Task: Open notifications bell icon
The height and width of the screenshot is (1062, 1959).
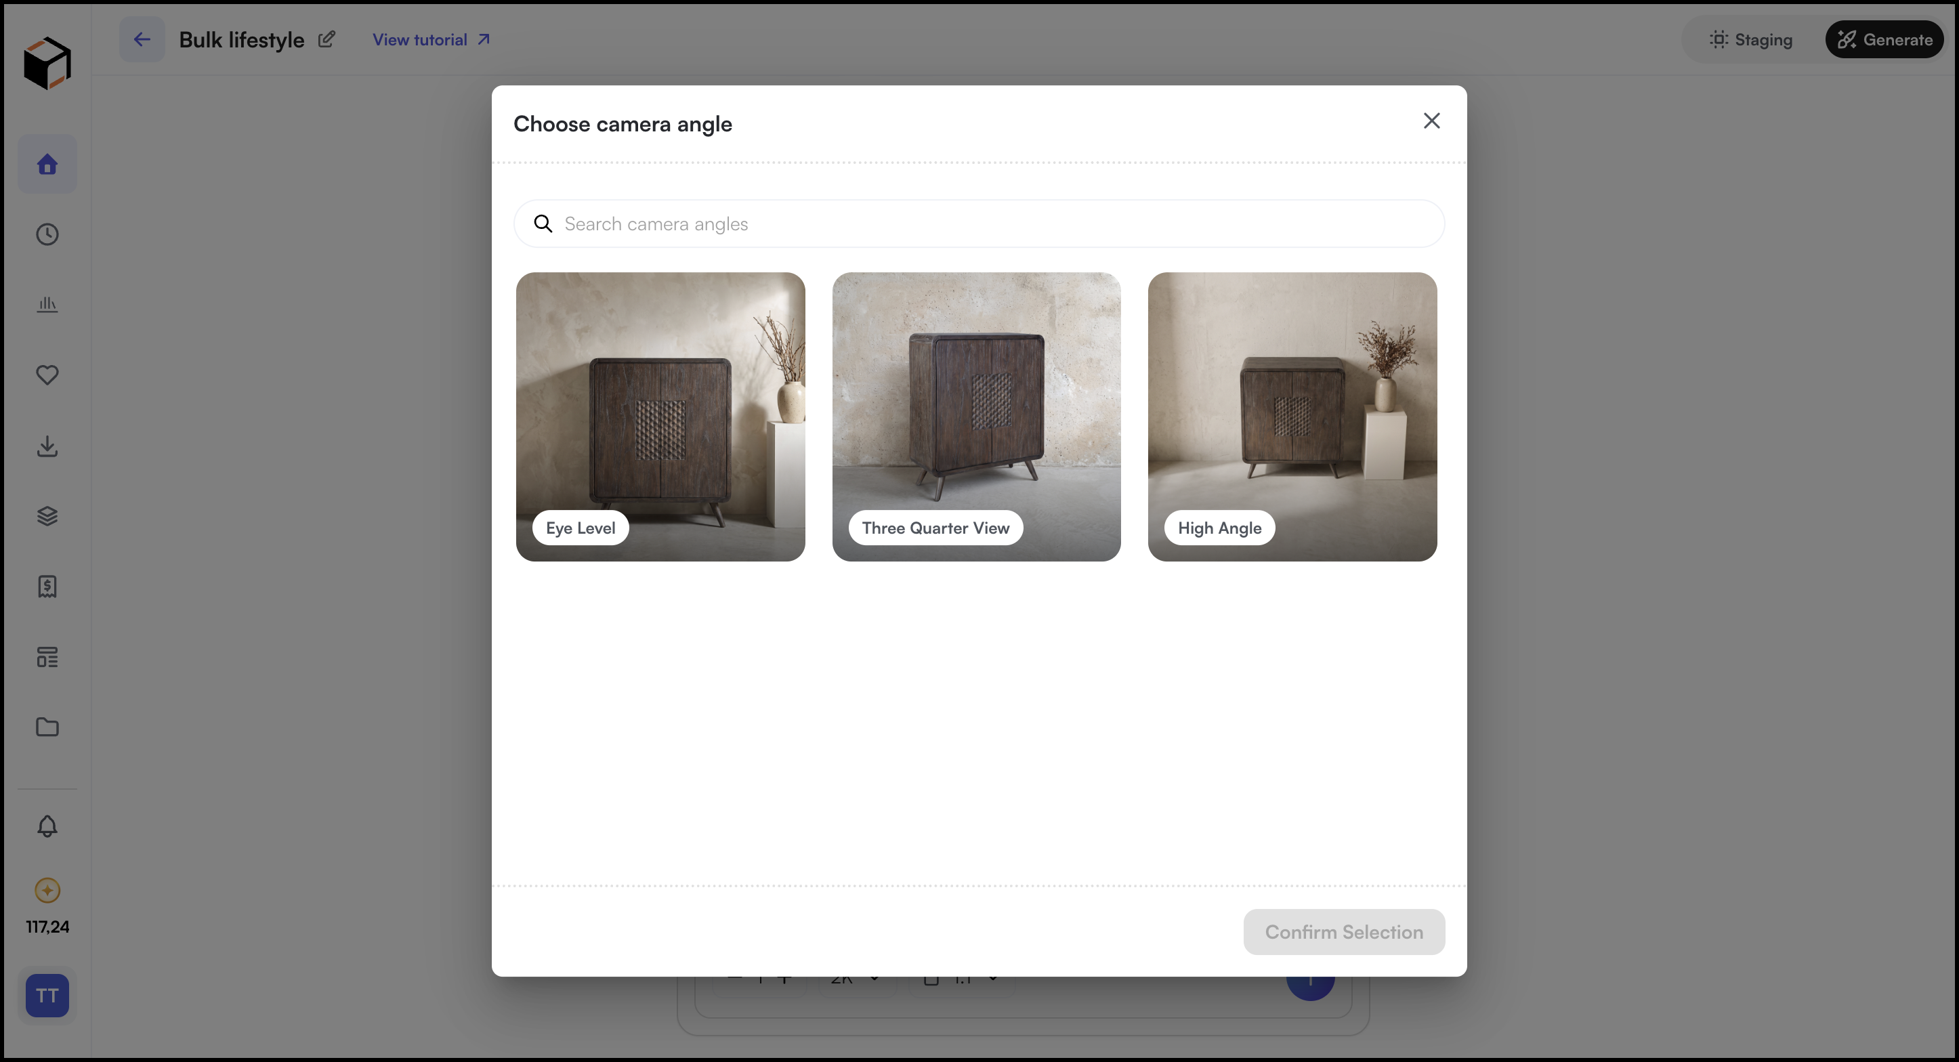Action: coord(47,826)
